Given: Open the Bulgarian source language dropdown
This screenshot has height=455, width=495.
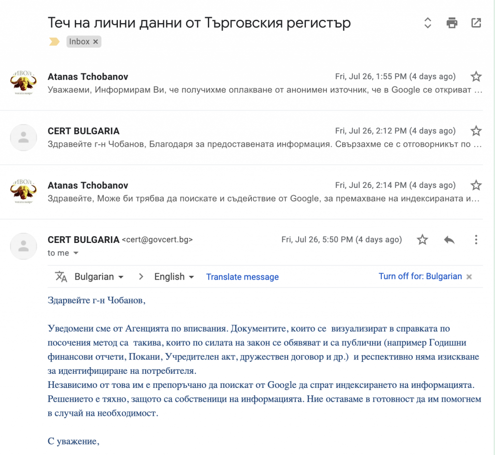Looking at the screenshot, I should pos(99,277).
